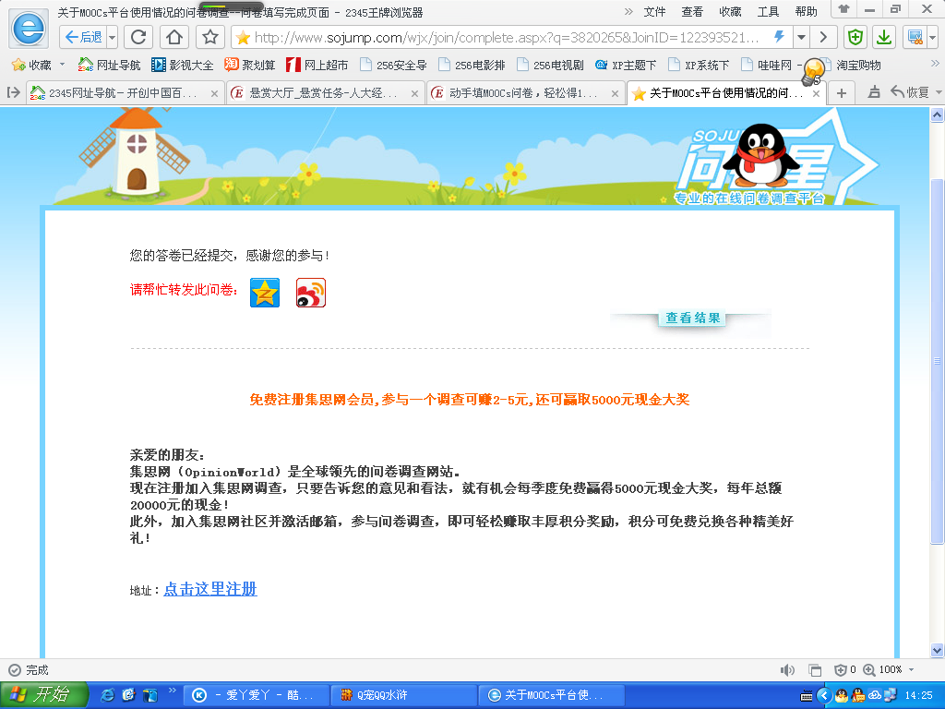Image resolution: width=945 pixels, height=709 pixels.
Task: Open the green download manager icon
Action: pyautogui.click(x=884, y=37)
